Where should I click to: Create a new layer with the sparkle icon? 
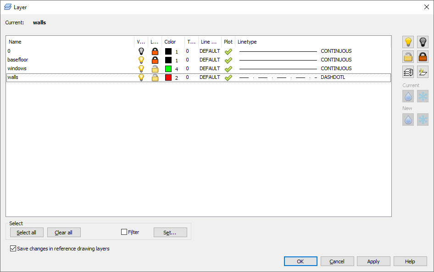click(423, 72)
